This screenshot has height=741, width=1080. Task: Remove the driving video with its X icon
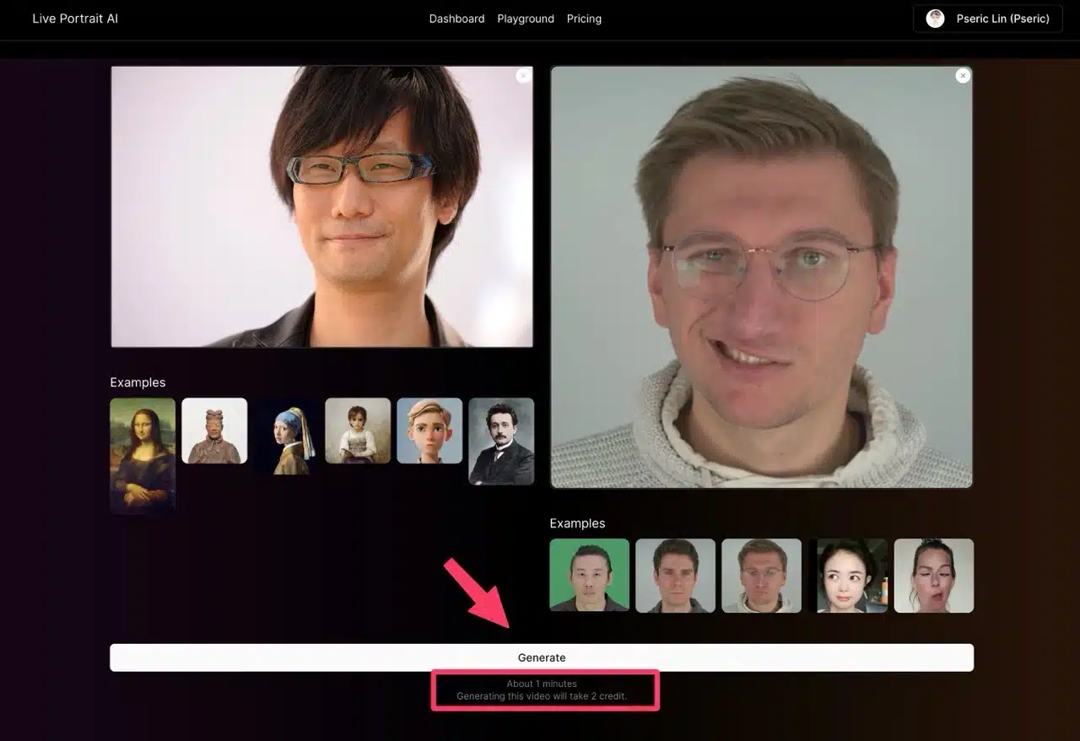pyautogui.click(x=963, y=76)
